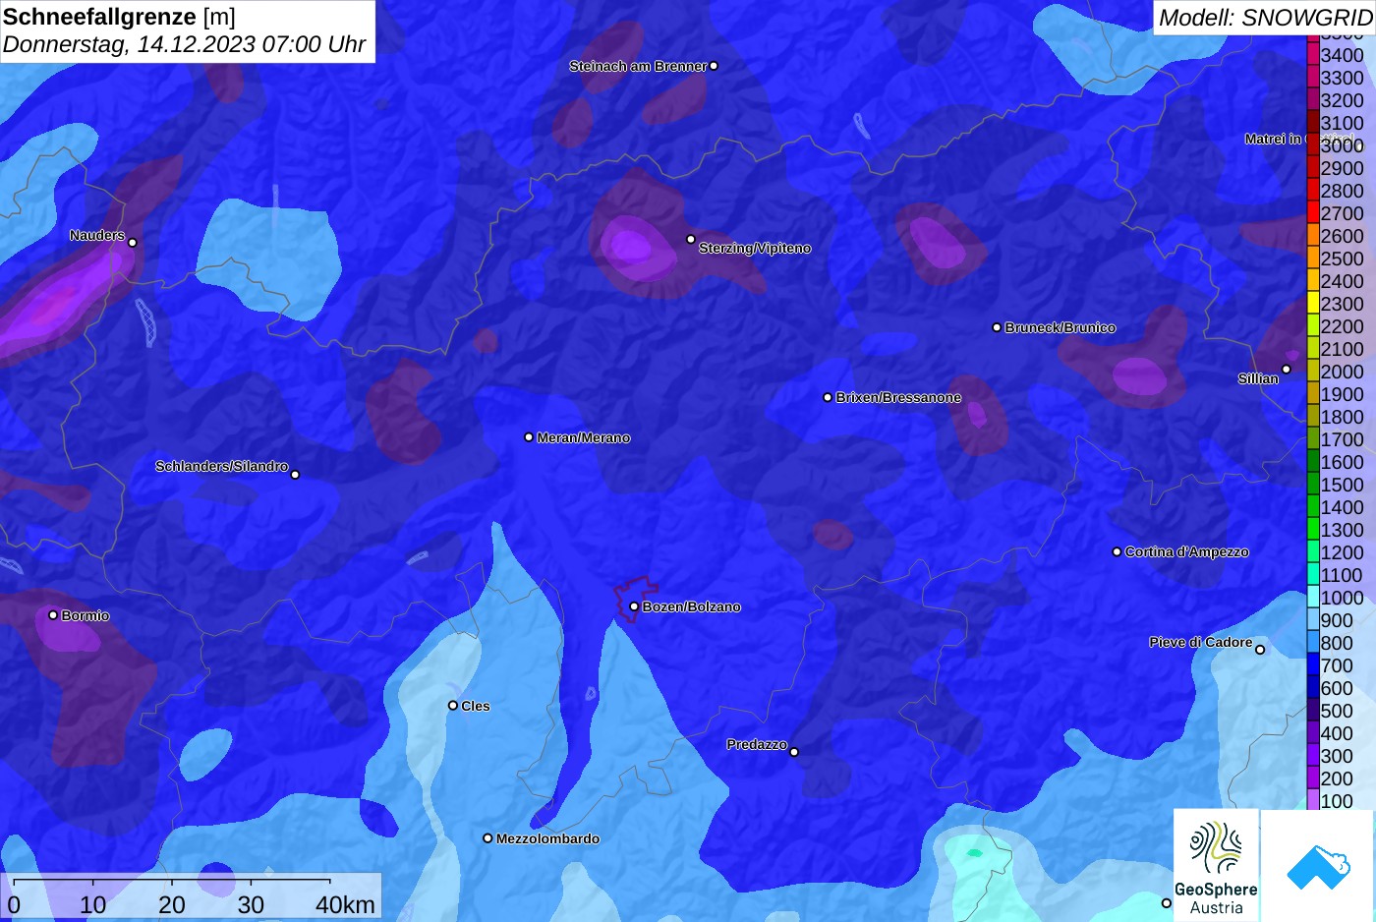
Task: Select the 800 m legend color swatch
Action: coord(1313,642)
